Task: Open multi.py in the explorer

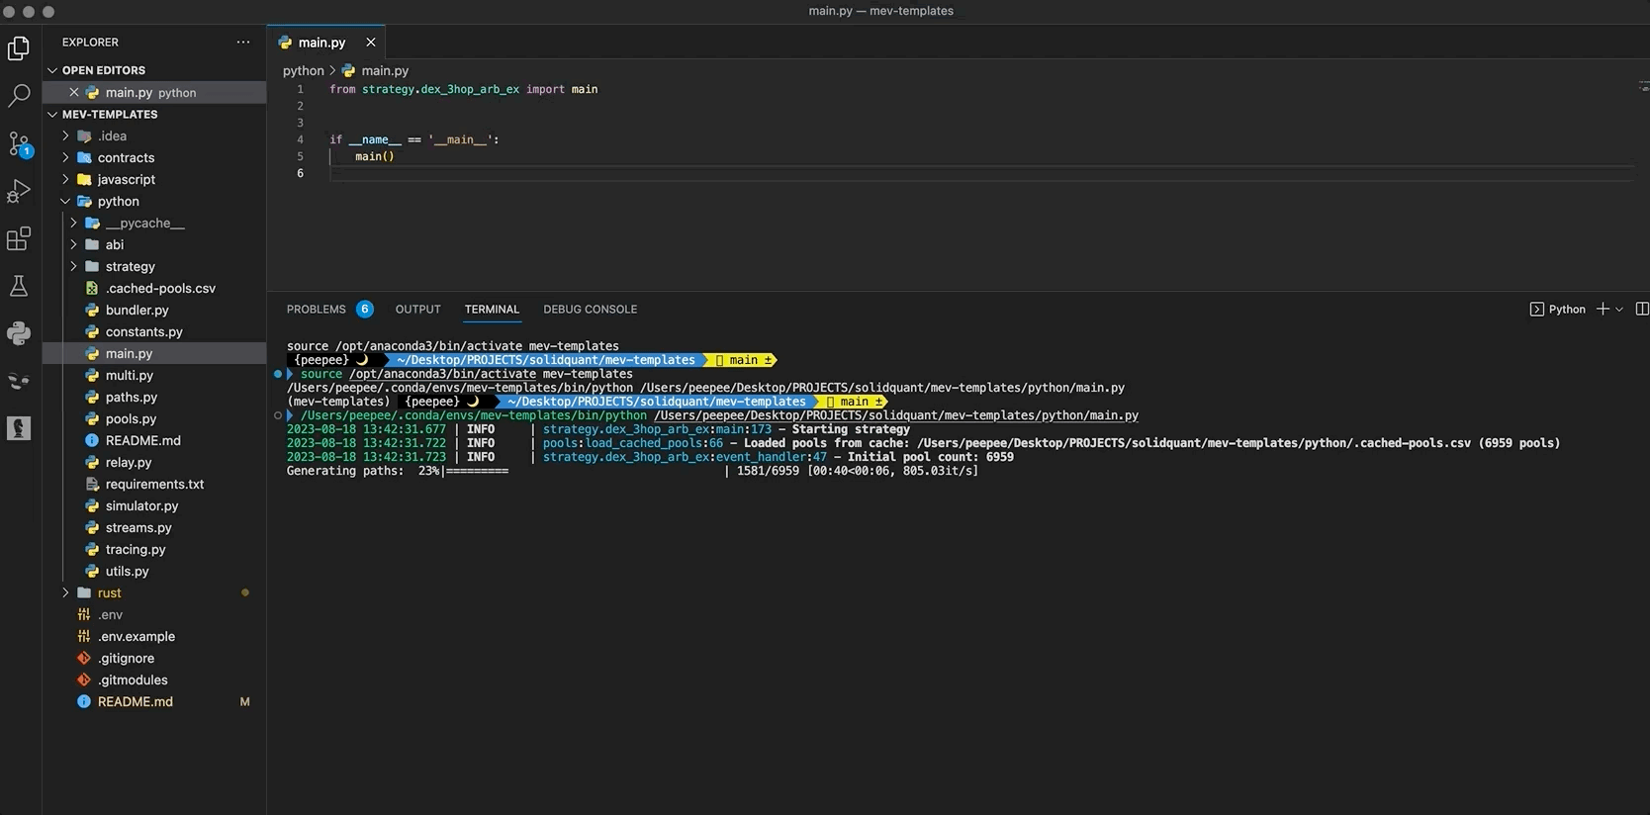Action: click(x=154, y=375)
